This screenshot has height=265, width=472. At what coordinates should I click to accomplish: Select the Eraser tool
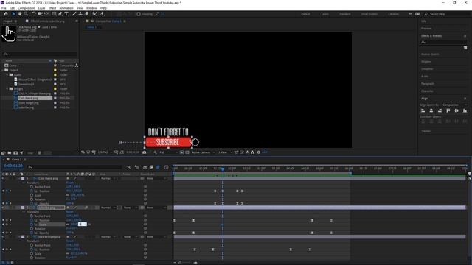87,14
